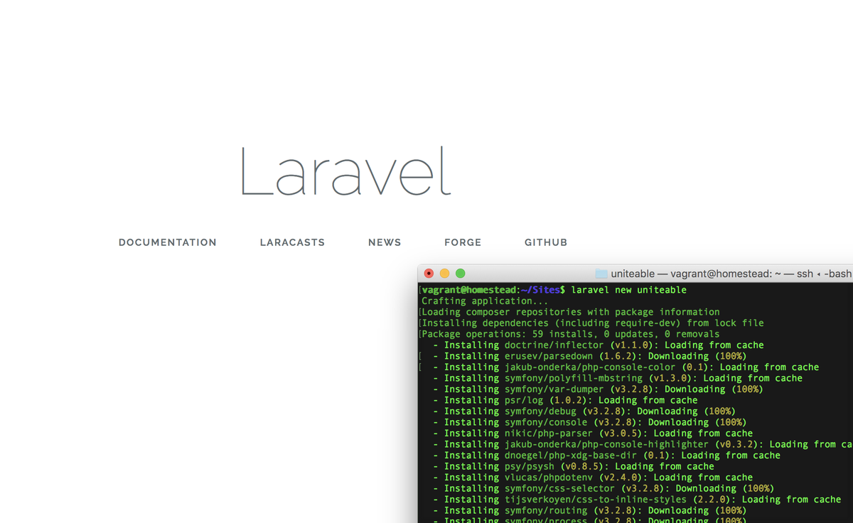Click the 'Installing nikic/php-parser' line

click(593, 433)
